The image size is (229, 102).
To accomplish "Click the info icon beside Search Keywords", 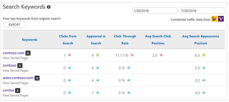I will tap(49, 7).
